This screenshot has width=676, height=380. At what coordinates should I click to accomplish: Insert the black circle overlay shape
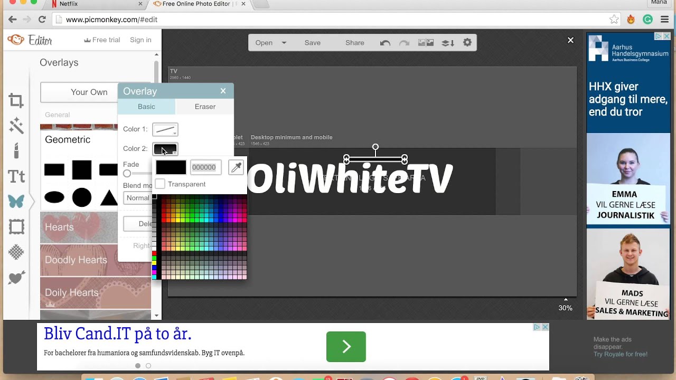pyautogui.click(x=82, y=197)
